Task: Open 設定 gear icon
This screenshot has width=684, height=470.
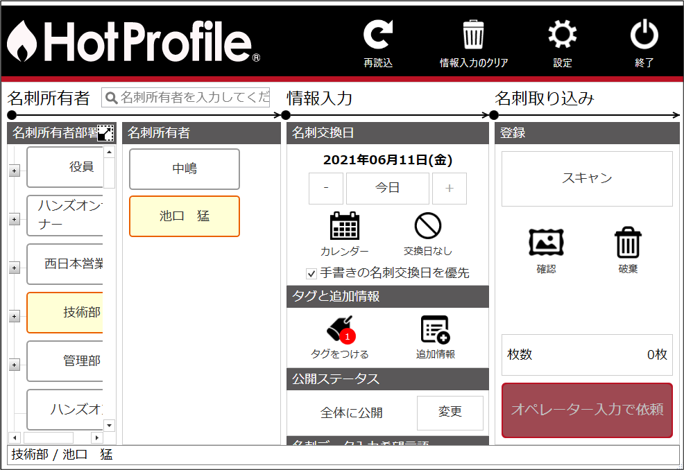Action: 562,36
